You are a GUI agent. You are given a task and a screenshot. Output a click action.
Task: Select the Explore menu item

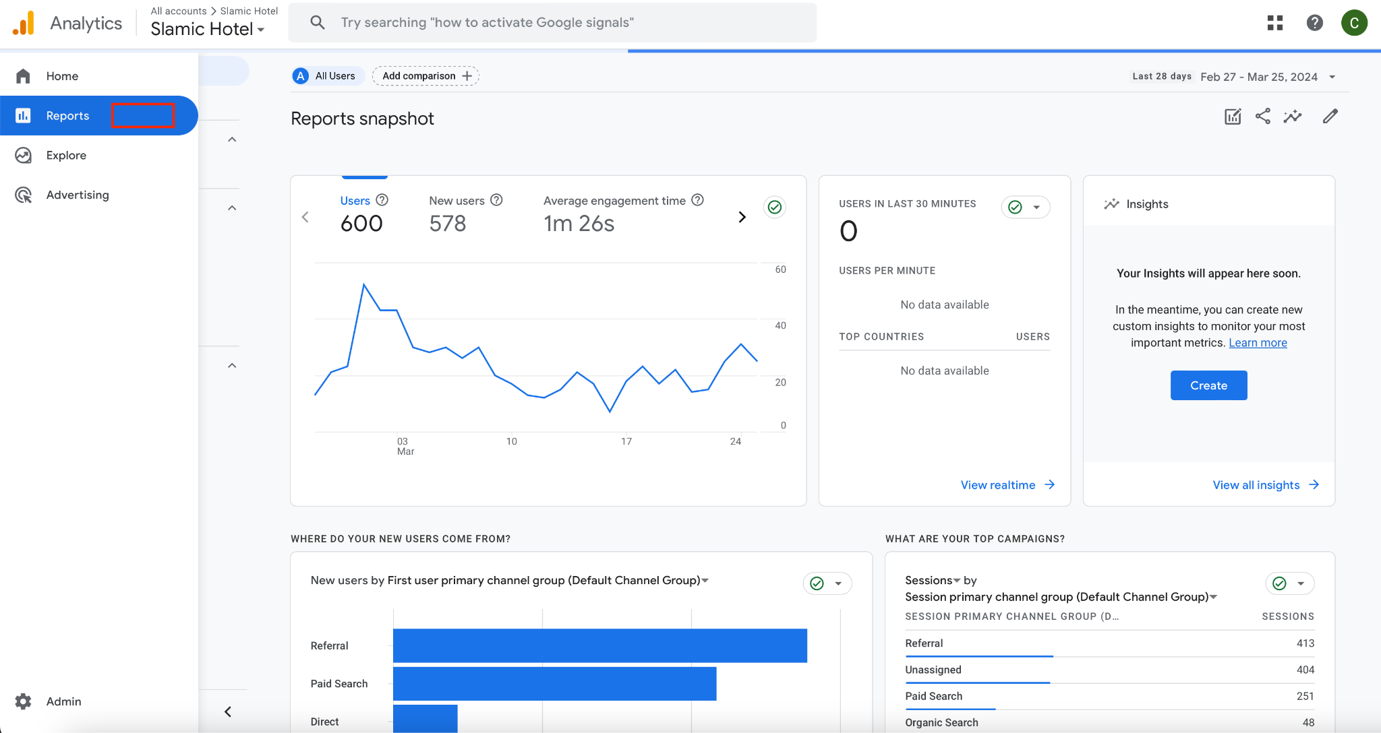pos(99,156)
